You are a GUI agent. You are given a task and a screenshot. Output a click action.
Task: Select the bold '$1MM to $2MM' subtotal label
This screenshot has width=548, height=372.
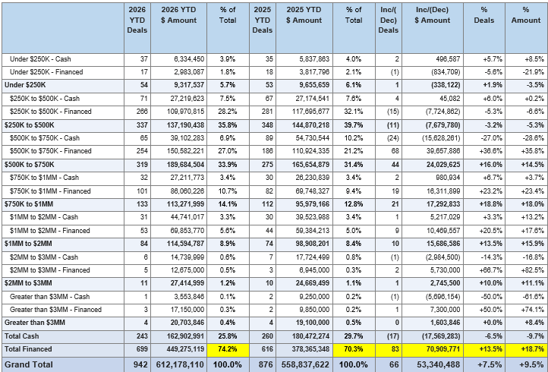tap(28, 244)
